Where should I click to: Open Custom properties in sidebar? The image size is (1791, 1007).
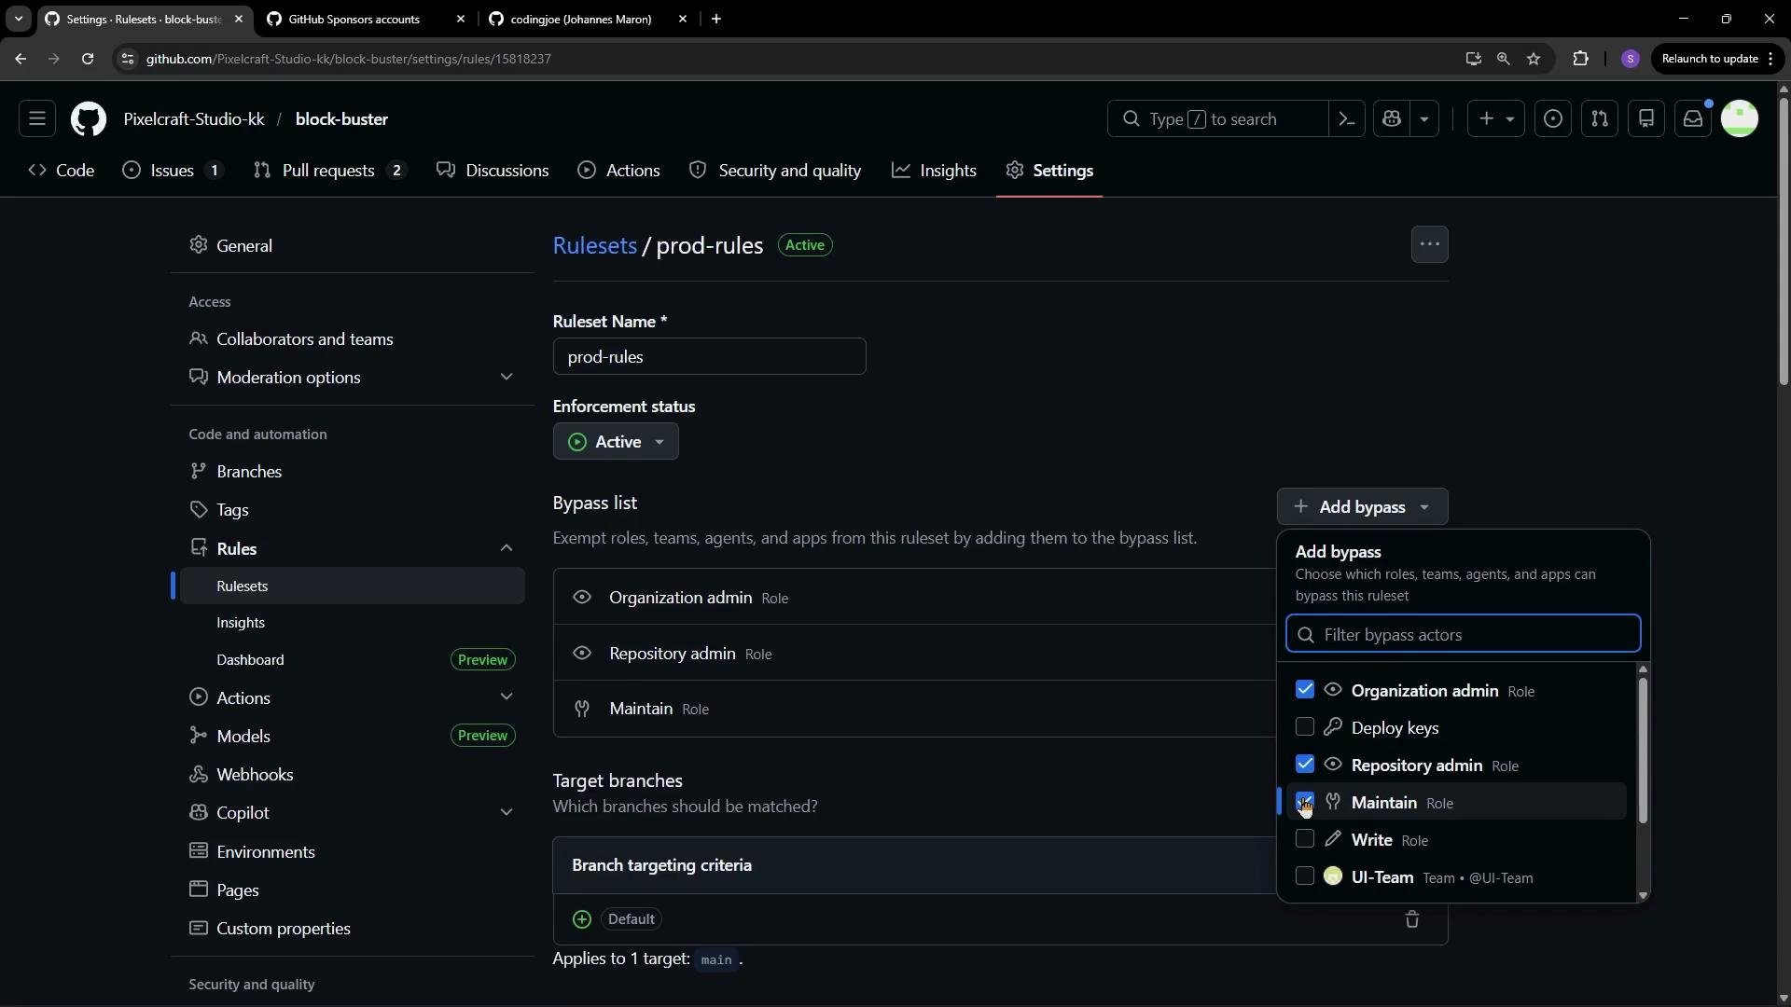click(352, 929)
